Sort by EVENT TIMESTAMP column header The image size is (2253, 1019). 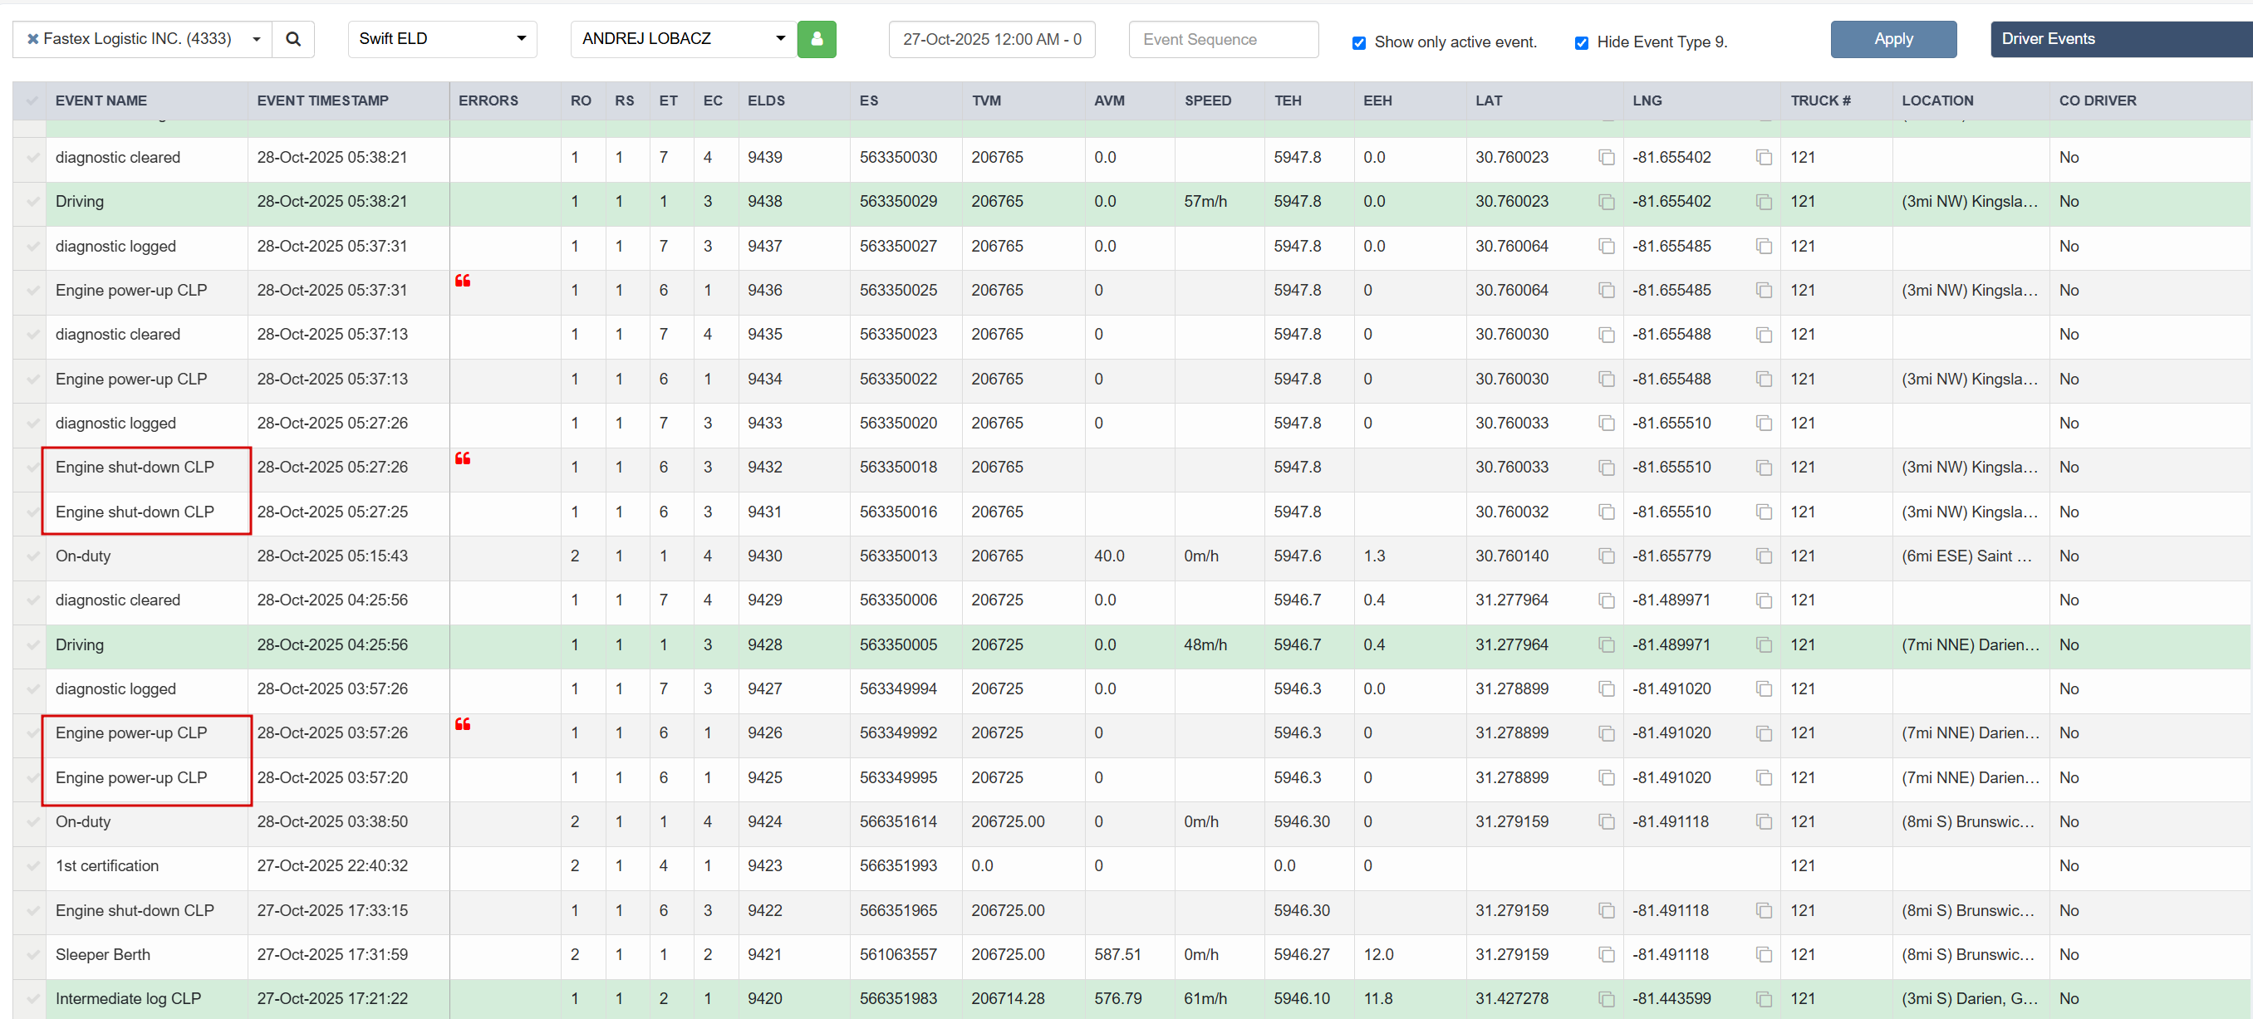click(x=322, y=100)
